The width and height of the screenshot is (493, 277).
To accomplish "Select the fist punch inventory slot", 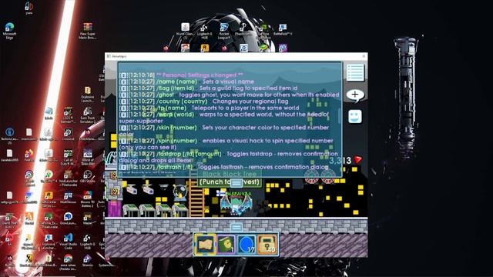I will coord(206,244).
